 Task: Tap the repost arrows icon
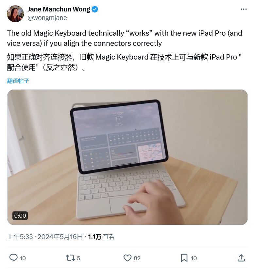[x=70, y=258]
